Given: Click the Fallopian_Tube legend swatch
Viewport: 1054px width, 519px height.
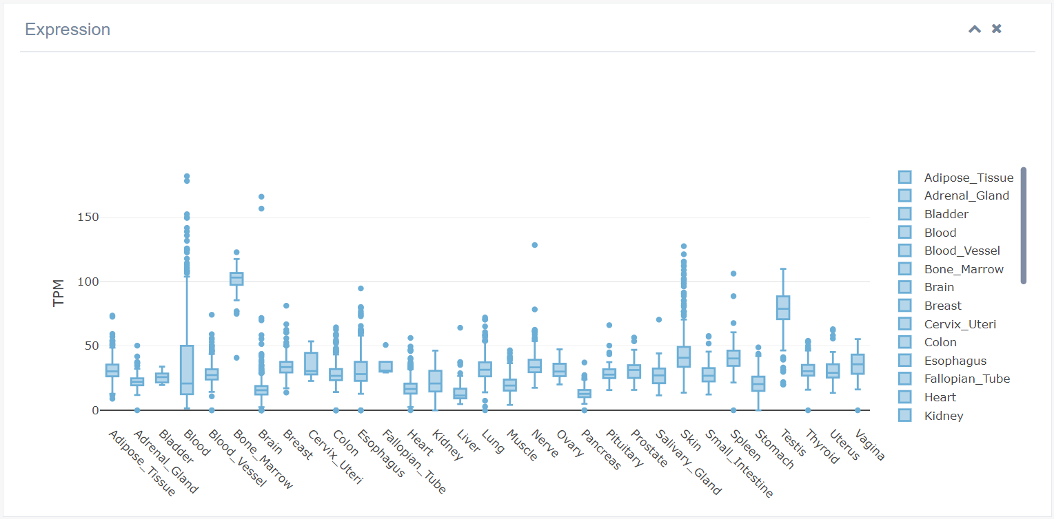Looking at the screenshot, I should [x=905, y=379].
